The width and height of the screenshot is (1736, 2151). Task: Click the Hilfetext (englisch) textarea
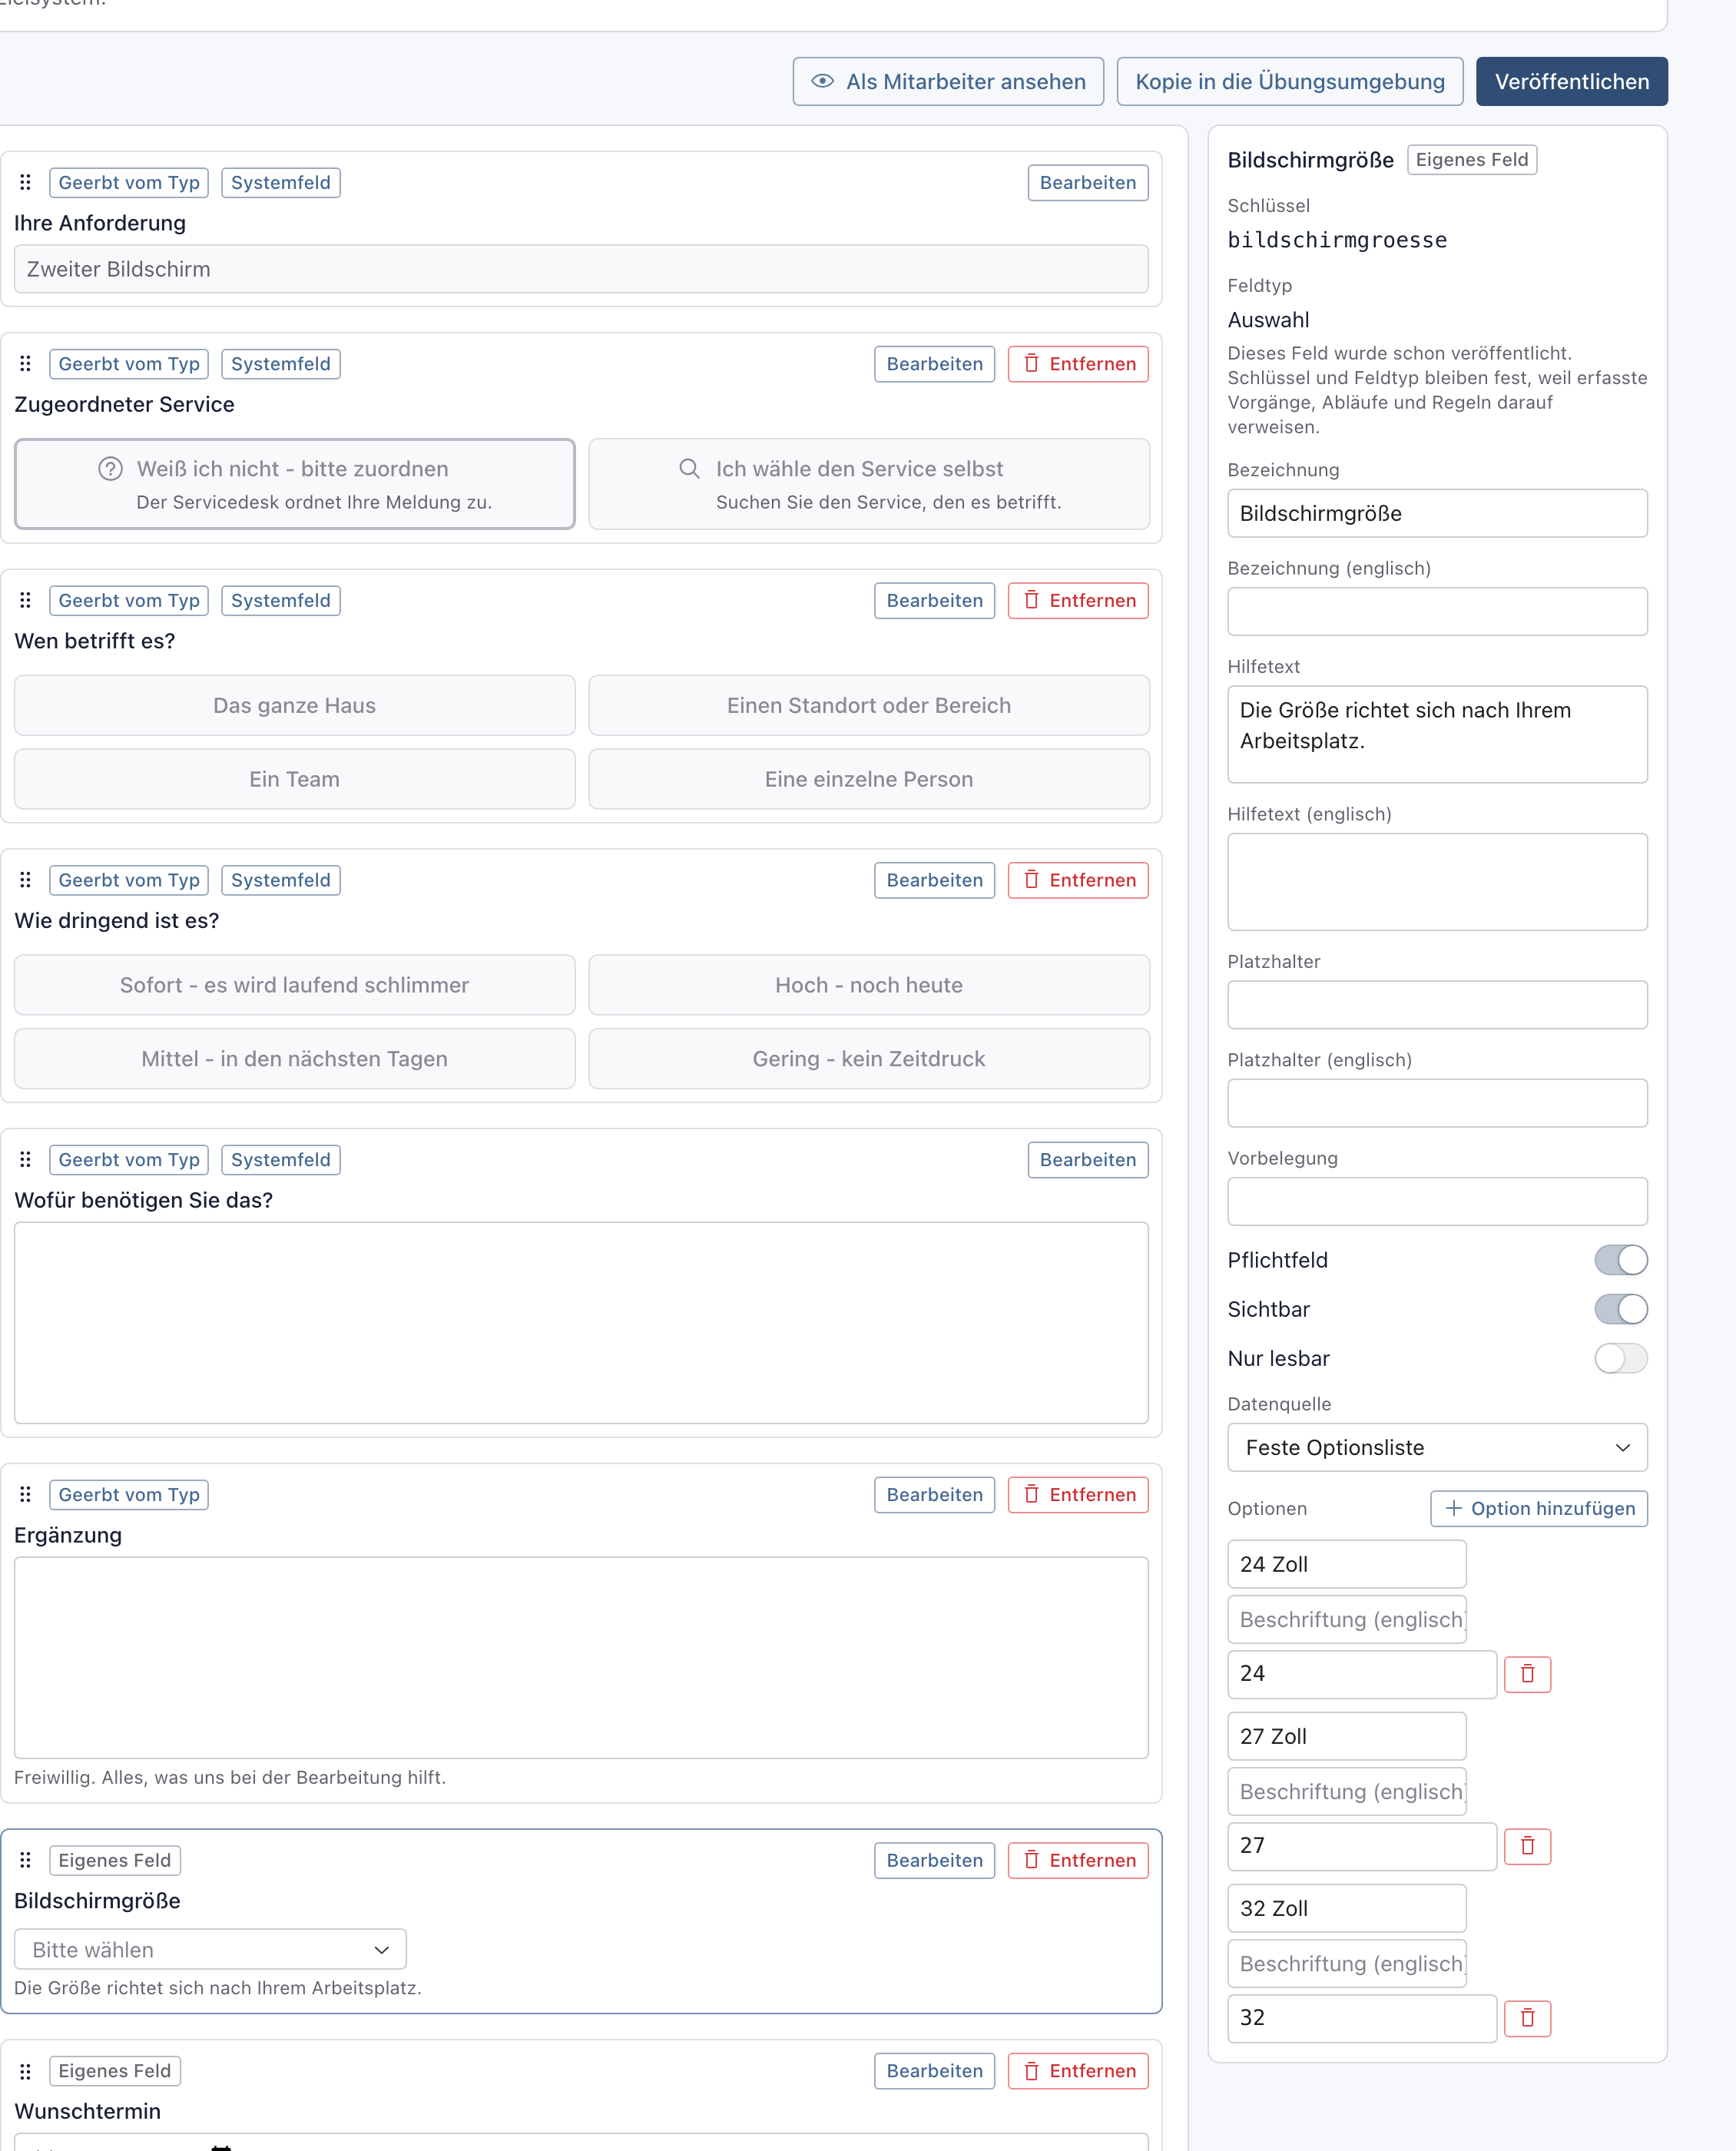pyautogui.click(x=1437, y=882)
